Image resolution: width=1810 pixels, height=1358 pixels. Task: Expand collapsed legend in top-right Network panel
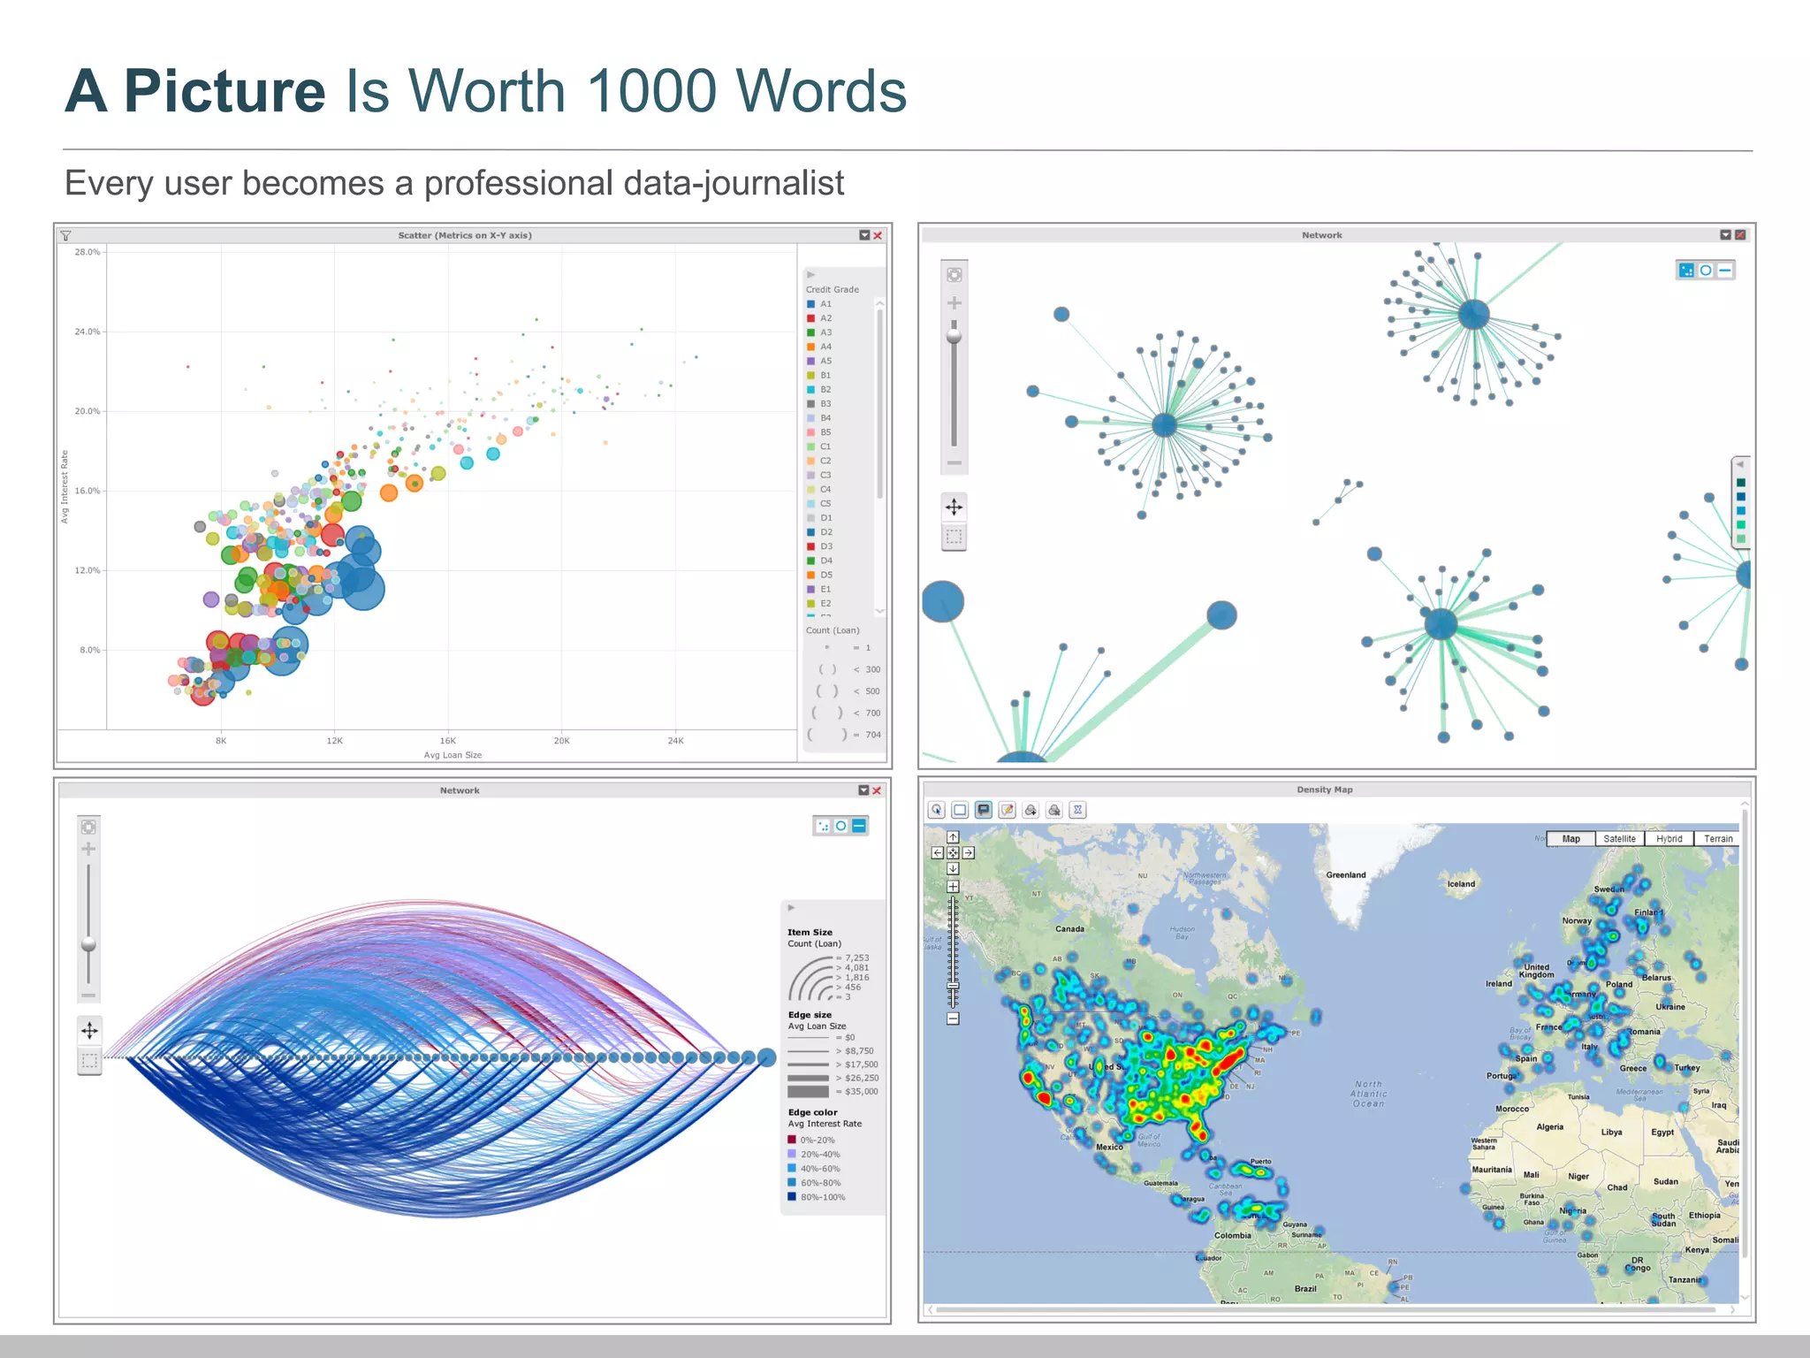click(1739, 465)
